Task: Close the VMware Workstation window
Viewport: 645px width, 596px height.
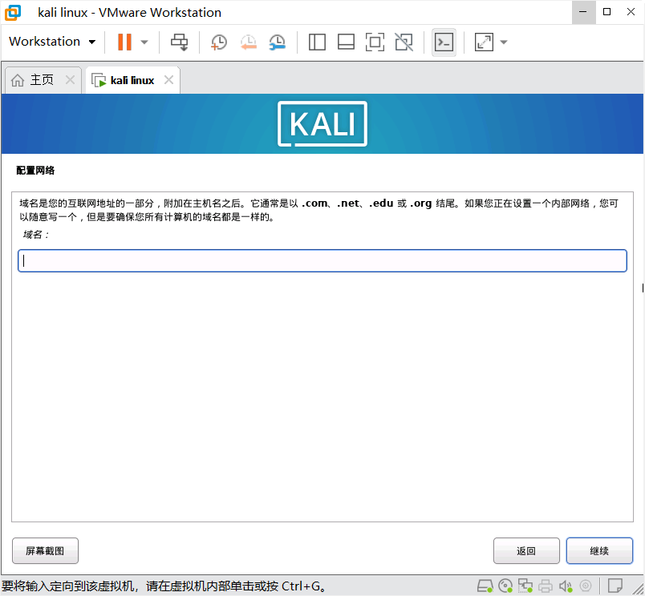Action: [631, 12]
